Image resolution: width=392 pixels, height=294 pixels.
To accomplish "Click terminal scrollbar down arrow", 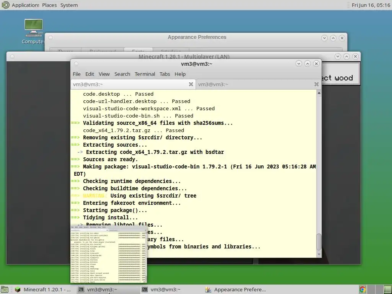I will pyautogui.click(x=319, y=254).
